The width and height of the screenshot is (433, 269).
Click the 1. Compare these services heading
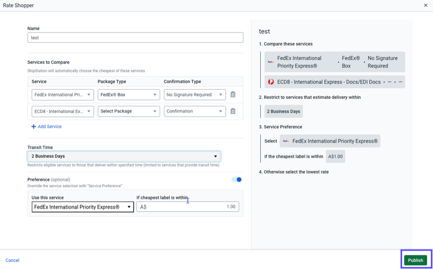click(x=286, y=44)
